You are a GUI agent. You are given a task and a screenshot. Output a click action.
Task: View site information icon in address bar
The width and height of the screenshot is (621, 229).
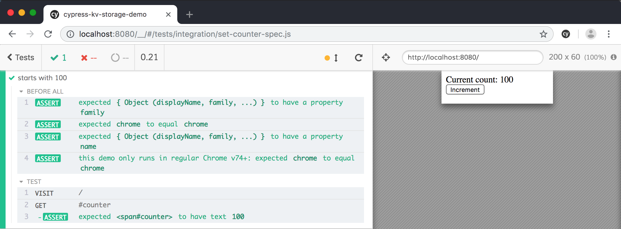(70, 34)
